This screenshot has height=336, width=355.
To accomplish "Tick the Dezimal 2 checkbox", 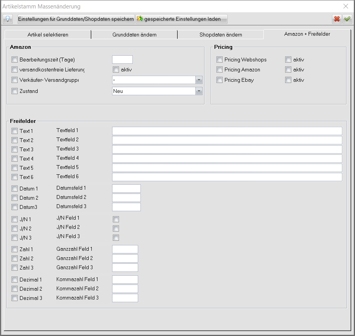I will pos(15,289).
